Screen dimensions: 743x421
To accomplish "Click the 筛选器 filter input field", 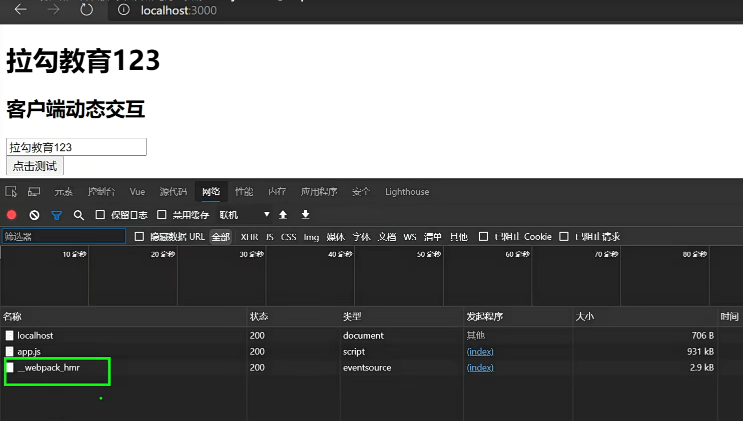I will tap(64, 236).
